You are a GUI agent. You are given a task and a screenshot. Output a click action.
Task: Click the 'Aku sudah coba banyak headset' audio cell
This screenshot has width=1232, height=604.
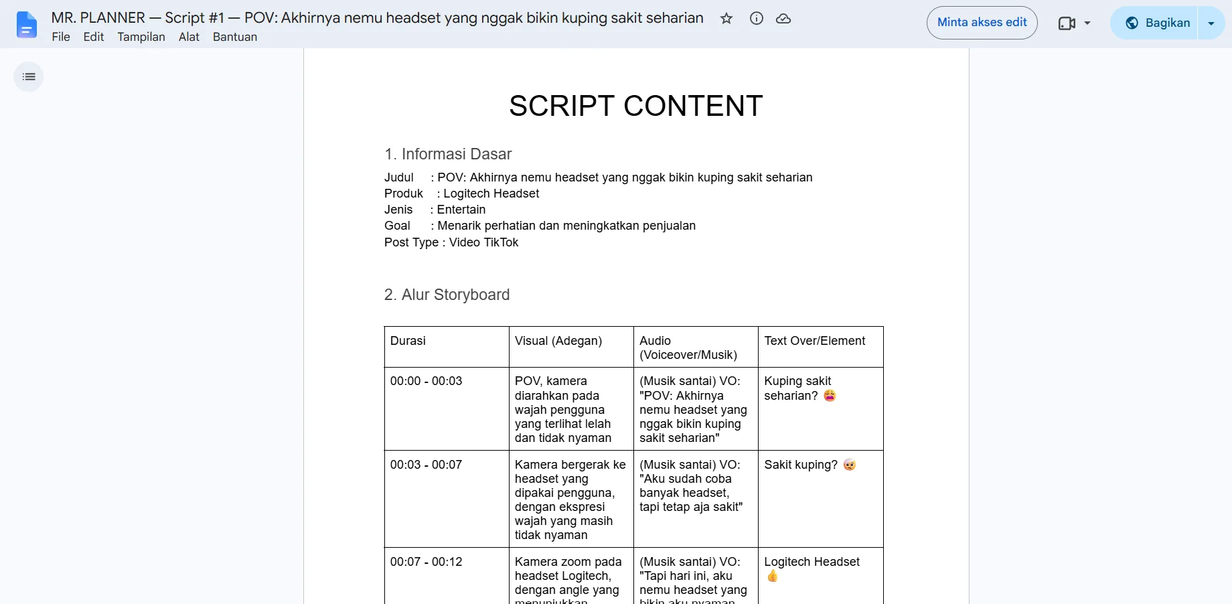[x=696, y=499]
